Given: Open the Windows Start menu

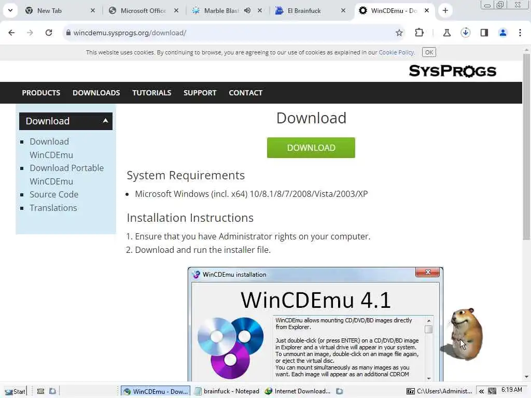Looking at the screenshot, I should coord(15,391).
